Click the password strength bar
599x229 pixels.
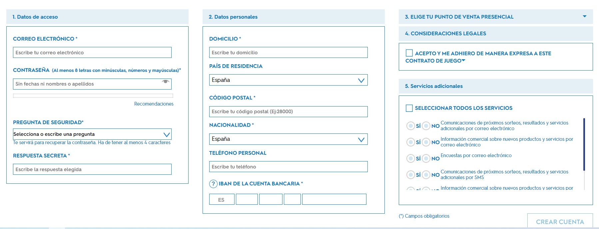pos(93,96)
